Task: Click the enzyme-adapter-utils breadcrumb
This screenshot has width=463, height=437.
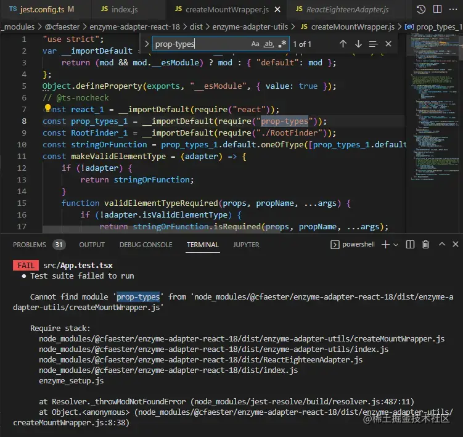Action: [x=250, y=27]
